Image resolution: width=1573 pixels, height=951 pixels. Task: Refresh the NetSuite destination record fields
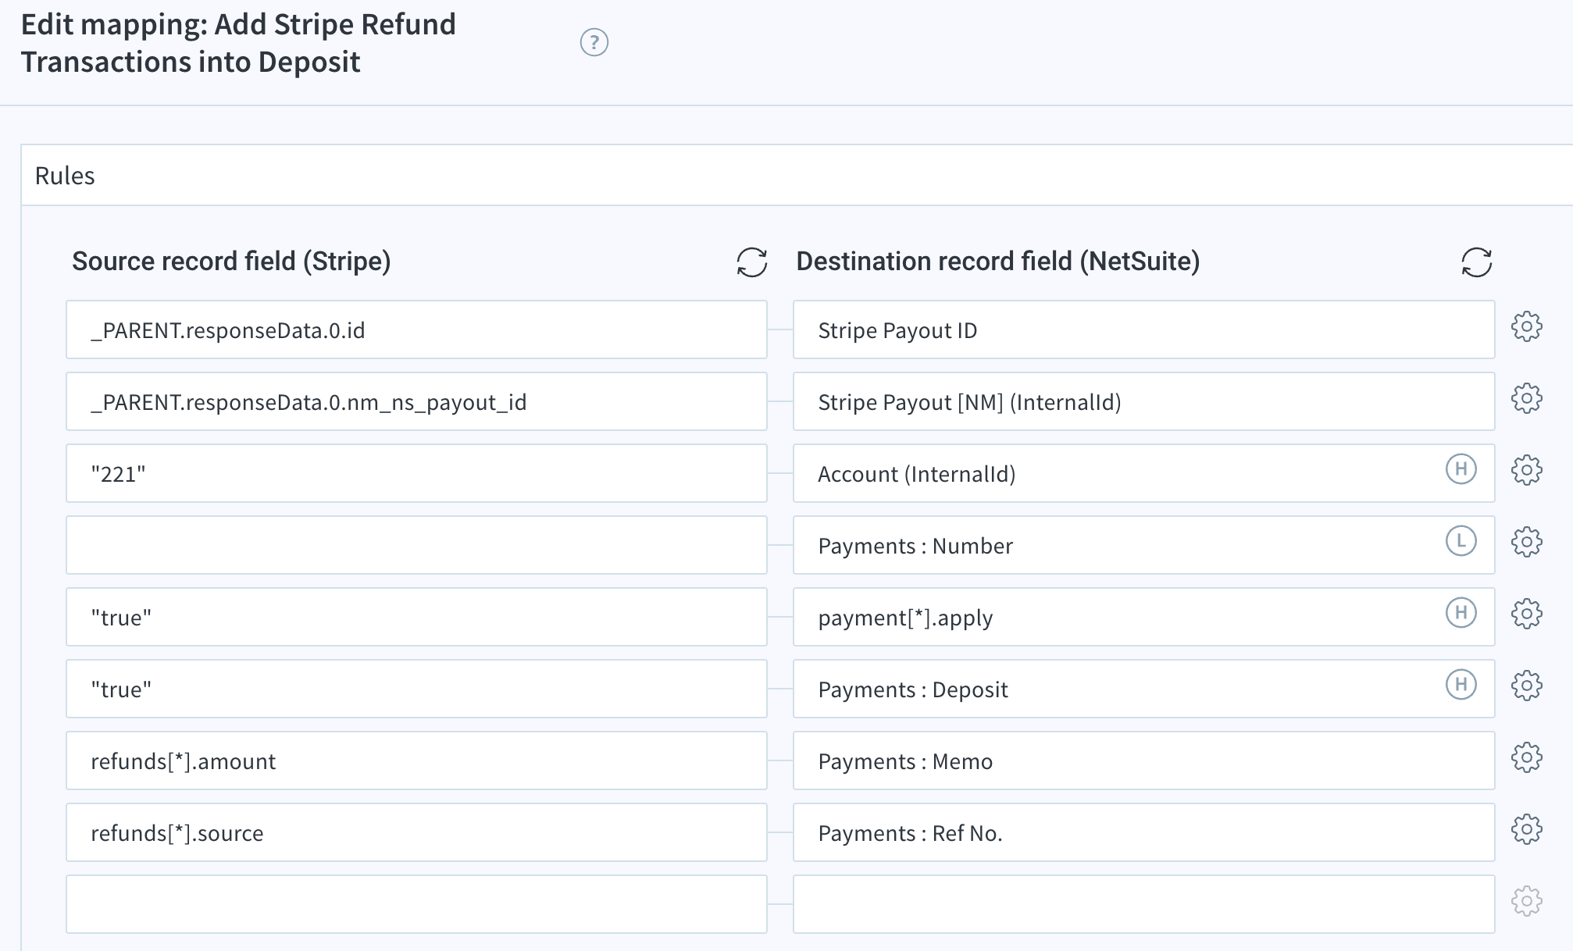(x=1476, y=262)
